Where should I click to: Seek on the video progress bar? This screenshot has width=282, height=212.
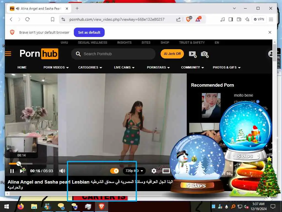tap(21, 164)
